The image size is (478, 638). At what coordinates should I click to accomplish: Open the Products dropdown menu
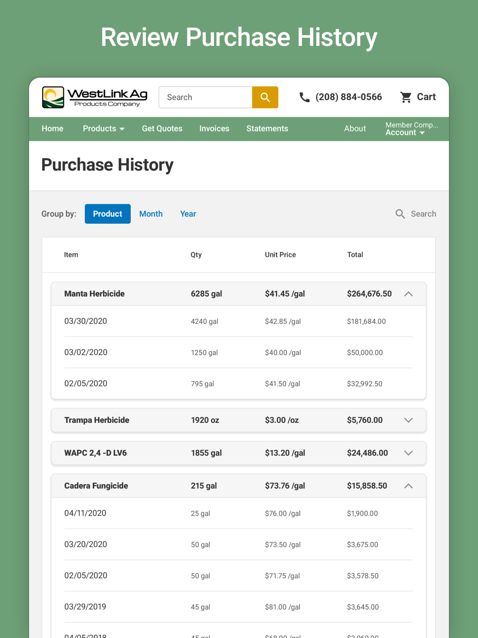click(x=104, y=129)
